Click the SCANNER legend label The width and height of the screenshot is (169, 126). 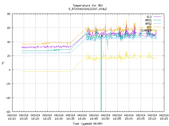click(x=146, y=30)
